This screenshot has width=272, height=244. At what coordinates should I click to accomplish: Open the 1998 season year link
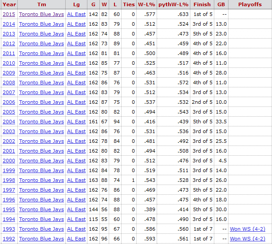point(9,180)
